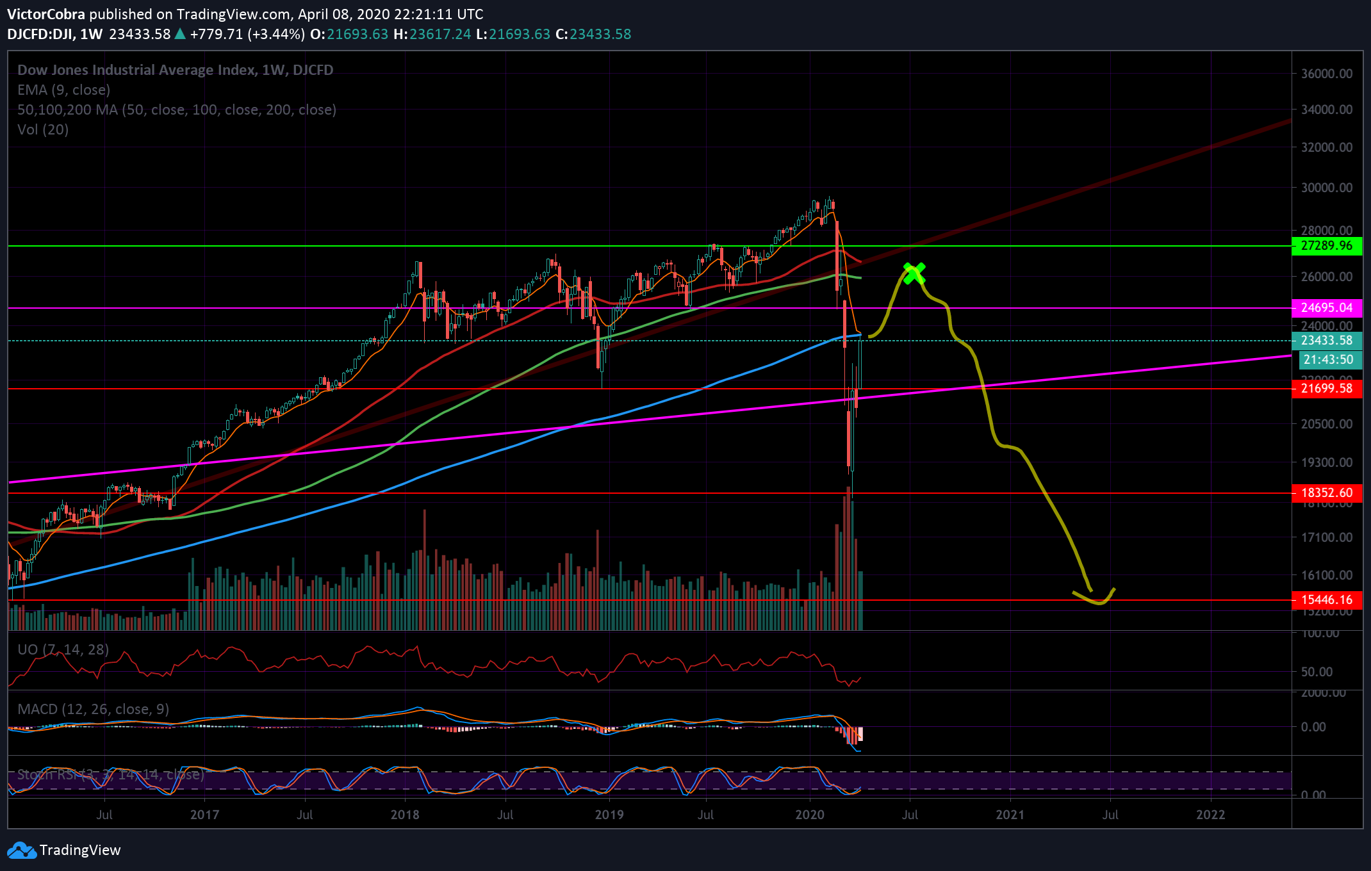Click the TradingView cloud logo icon
1371x871 pixels.
21,850
